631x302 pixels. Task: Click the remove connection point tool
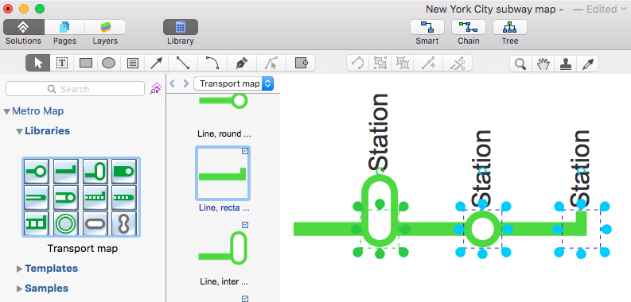(458, 63)
